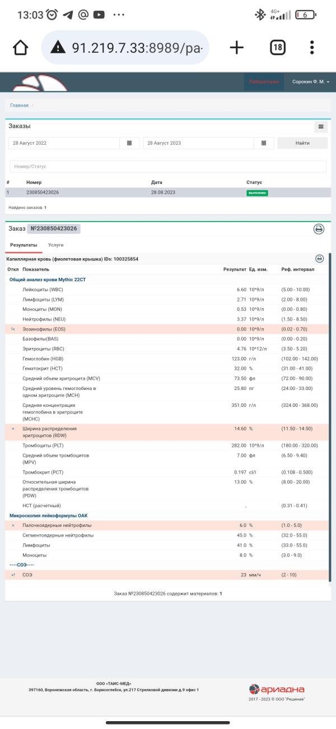Open the Ариадна logo link in footer

click(277, 689)
